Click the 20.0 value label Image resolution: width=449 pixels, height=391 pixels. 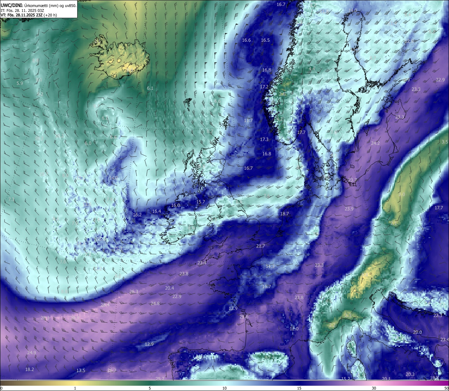pyautogui.click(x=417, y=332)
